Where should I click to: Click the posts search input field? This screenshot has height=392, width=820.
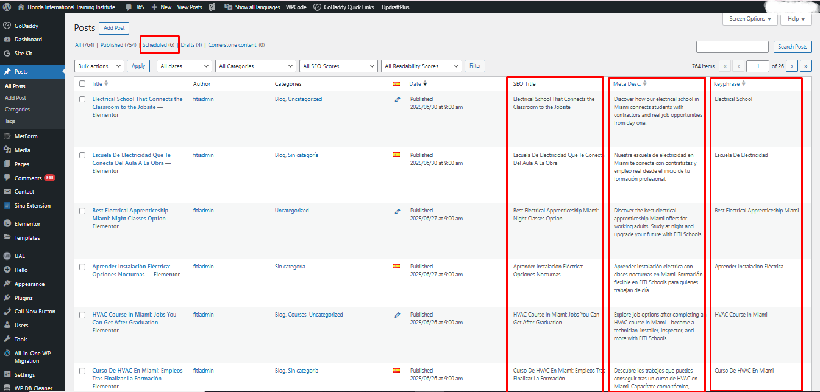pos(732,47)
